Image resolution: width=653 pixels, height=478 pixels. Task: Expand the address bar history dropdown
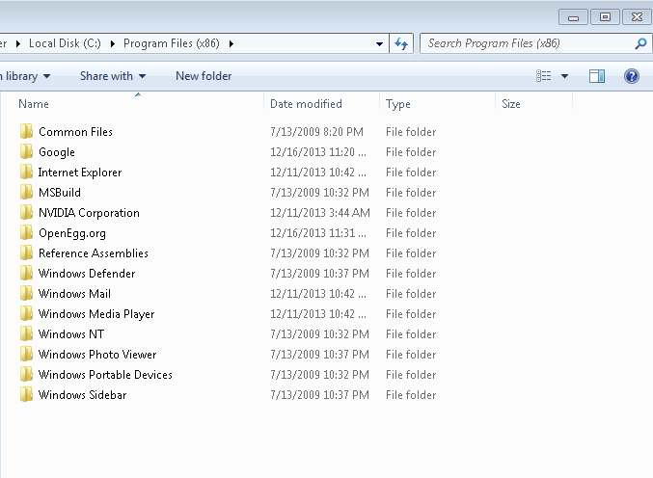click(x=379, y=43)
